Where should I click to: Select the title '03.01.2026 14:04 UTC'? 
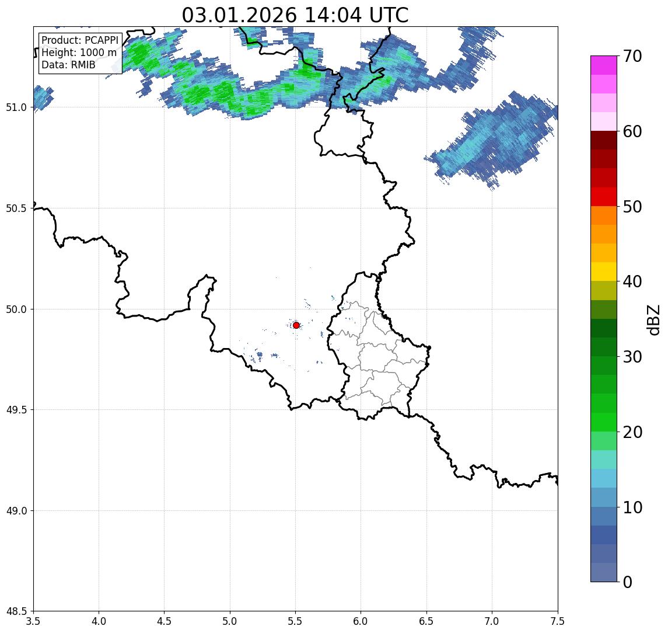click(295, 15)
